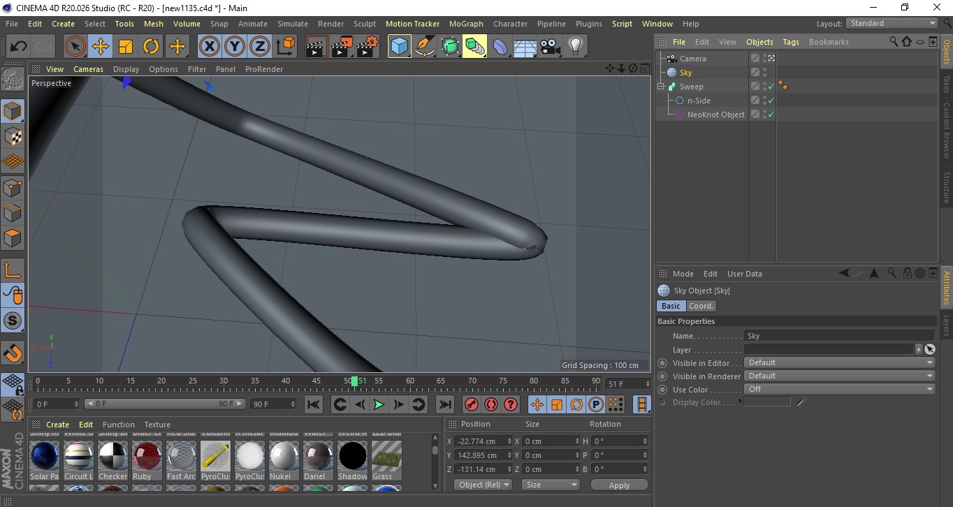Click the coordinate system icon
This screenshot has height=507, width=953.
pyautogui.click(x=285, y=47)
